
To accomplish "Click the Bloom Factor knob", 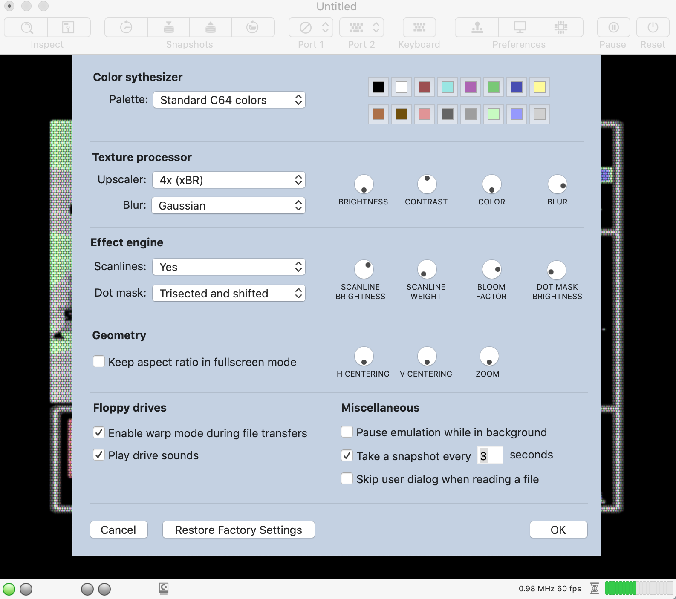I will [x=492, y=269].
